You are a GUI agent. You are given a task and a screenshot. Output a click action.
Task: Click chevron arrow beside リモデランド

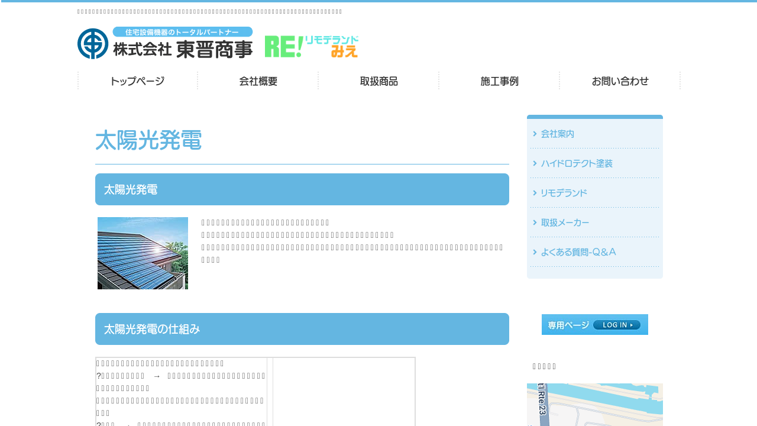pyautogui.click(x=535, y=193)
